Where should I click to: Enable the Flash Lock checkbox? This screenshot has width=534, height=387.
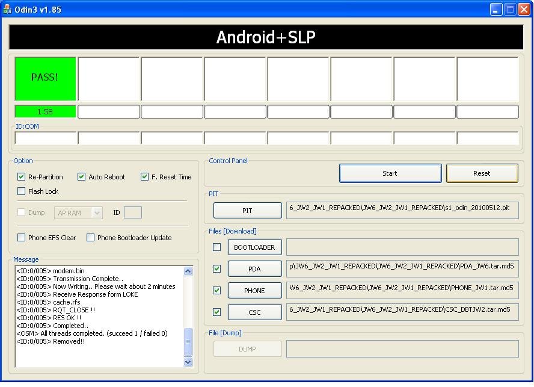tap(21, 191)
